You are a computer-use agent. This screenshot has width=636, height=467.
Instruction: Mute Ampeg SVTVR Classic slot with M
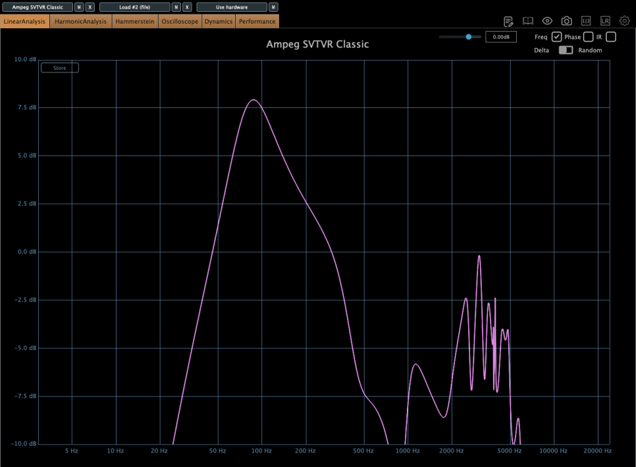[x=79, y=7]
